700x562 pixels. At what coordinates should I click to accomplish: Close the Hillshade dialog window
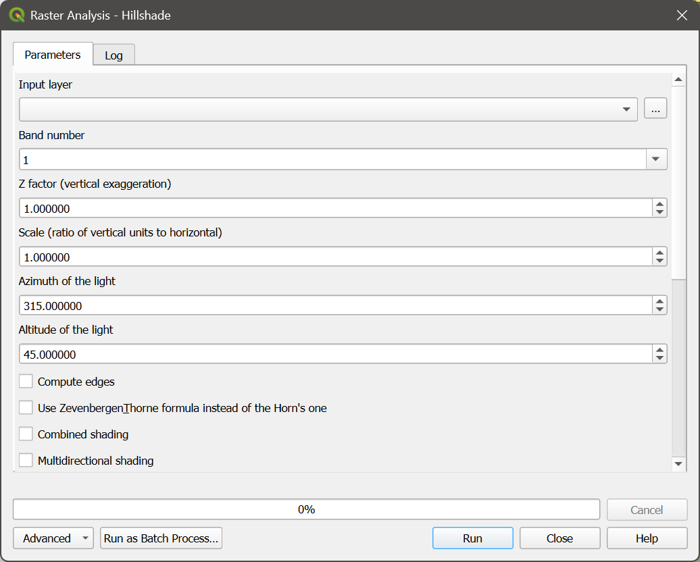coord(682,15)
